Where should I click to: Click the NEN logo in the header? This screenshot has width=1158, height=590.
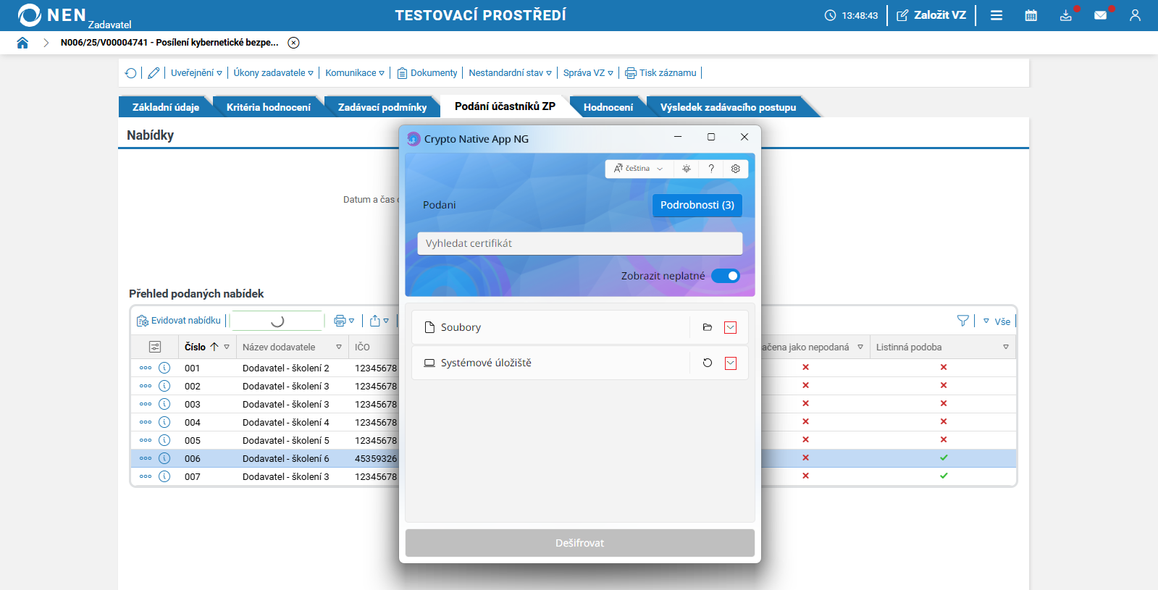53,15
